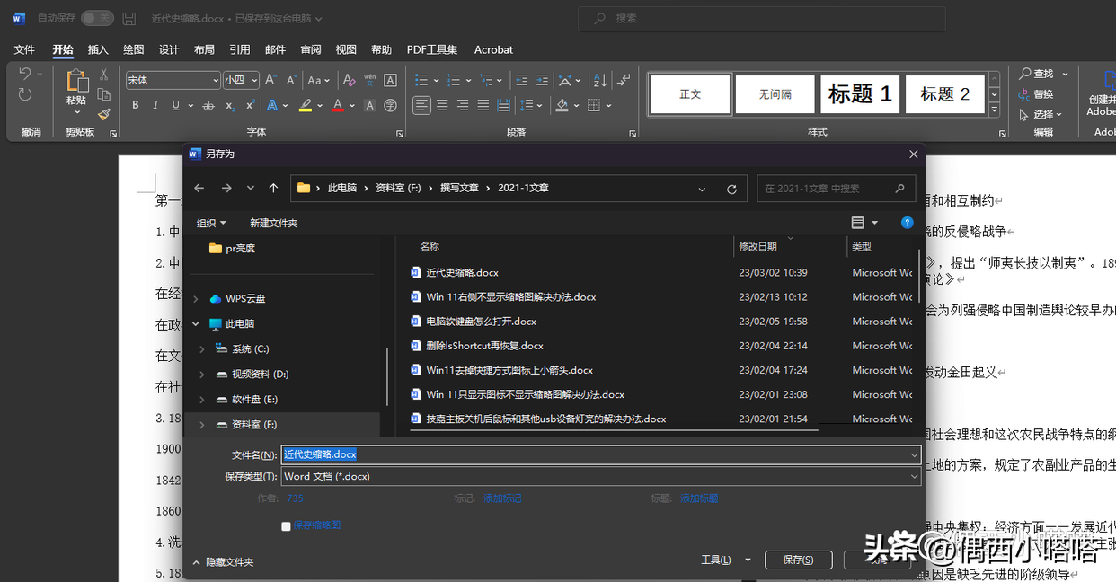Click the paragraph shading paint bucket

point(562,106)
